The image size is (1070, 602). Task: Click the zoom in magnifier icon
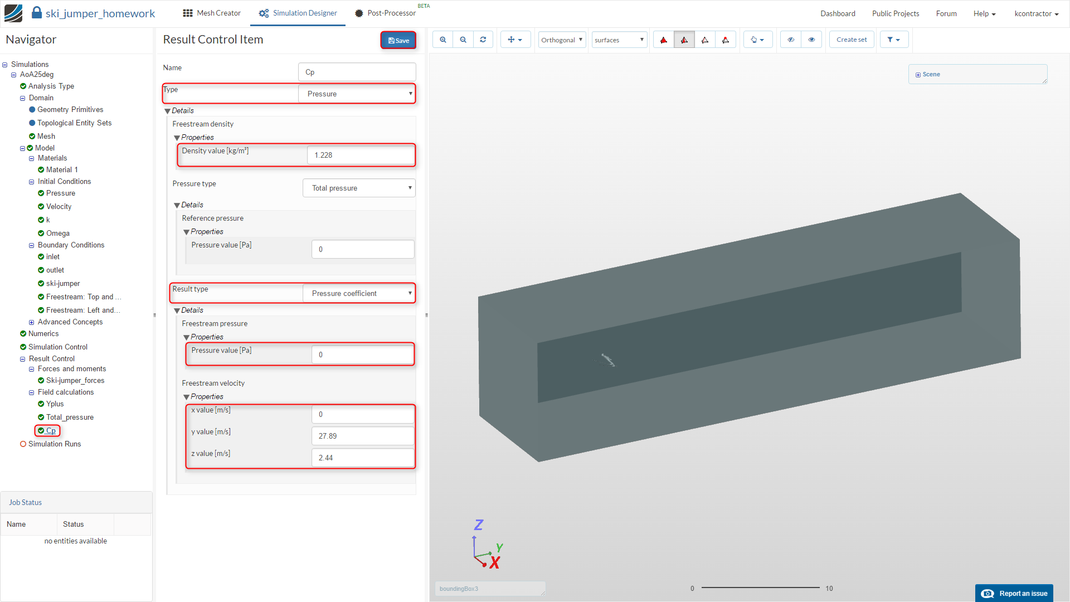coord(443,40)
